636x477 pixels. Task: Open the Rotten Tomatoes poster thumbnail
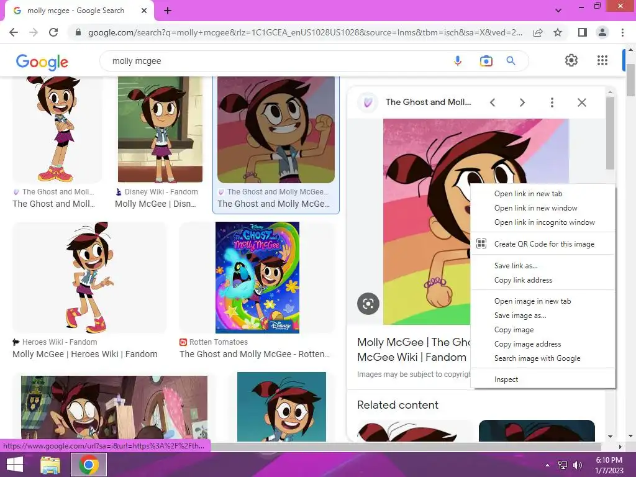(257, 278)
